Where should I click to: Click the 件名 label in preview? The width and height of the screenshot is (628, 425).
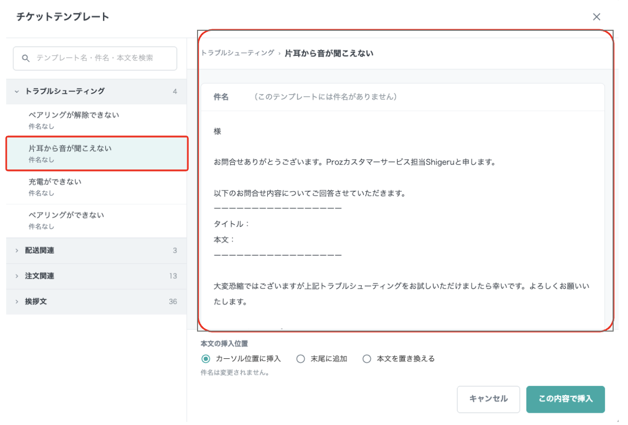coord(221,97)
